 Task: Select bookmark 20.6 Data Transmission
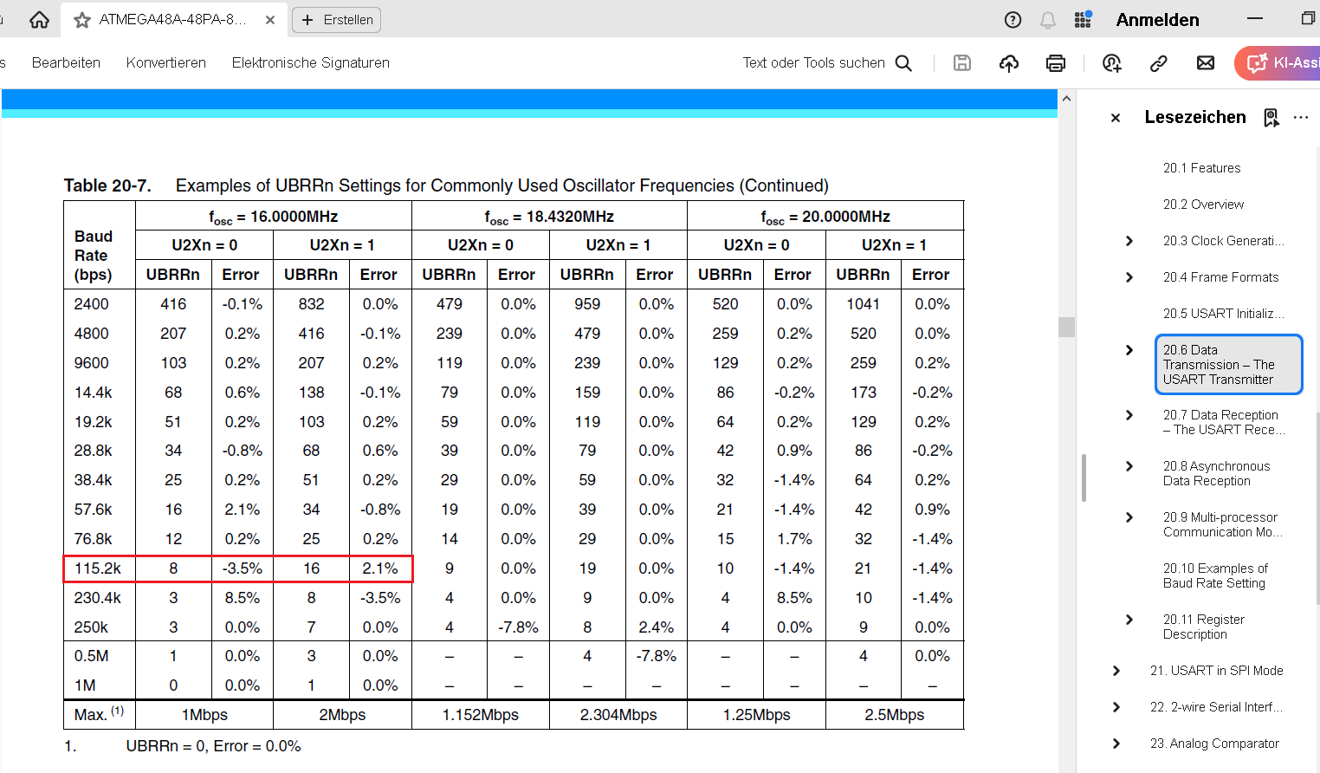coord(1228,364)
